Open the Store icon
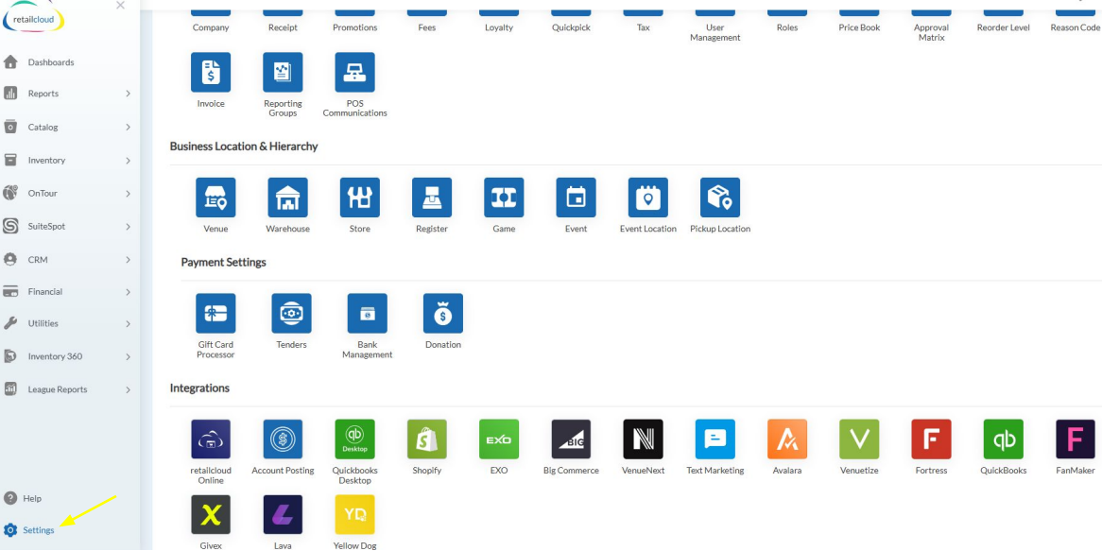The height and width of the screenshot is (551, 1102). coord(360,198)
